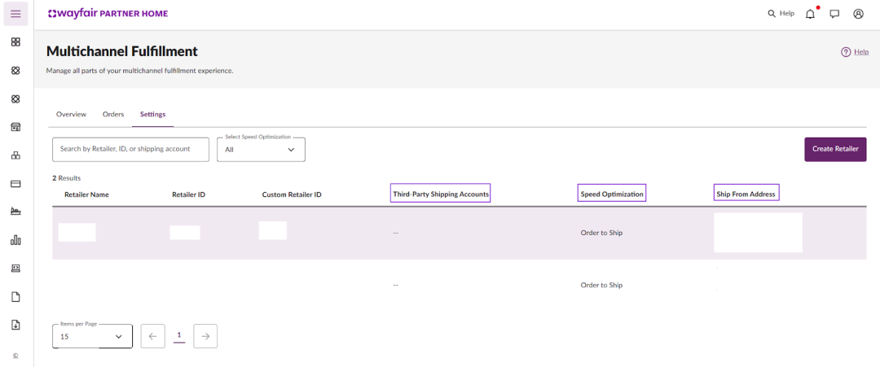Go to next page with right arrow

point(205,336)
